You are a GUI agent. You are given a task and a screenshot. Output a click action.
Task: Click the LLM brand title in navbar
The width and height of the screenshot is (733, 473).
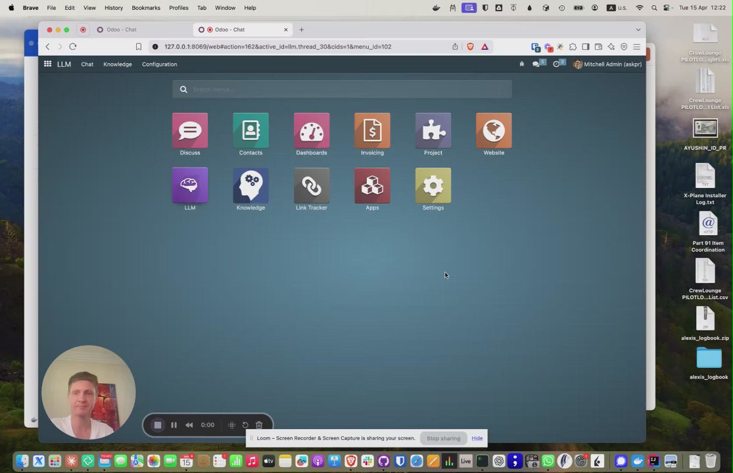click(64, 64)
